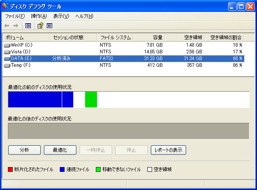Sort by the ボリューム column header

pos(26,38)
